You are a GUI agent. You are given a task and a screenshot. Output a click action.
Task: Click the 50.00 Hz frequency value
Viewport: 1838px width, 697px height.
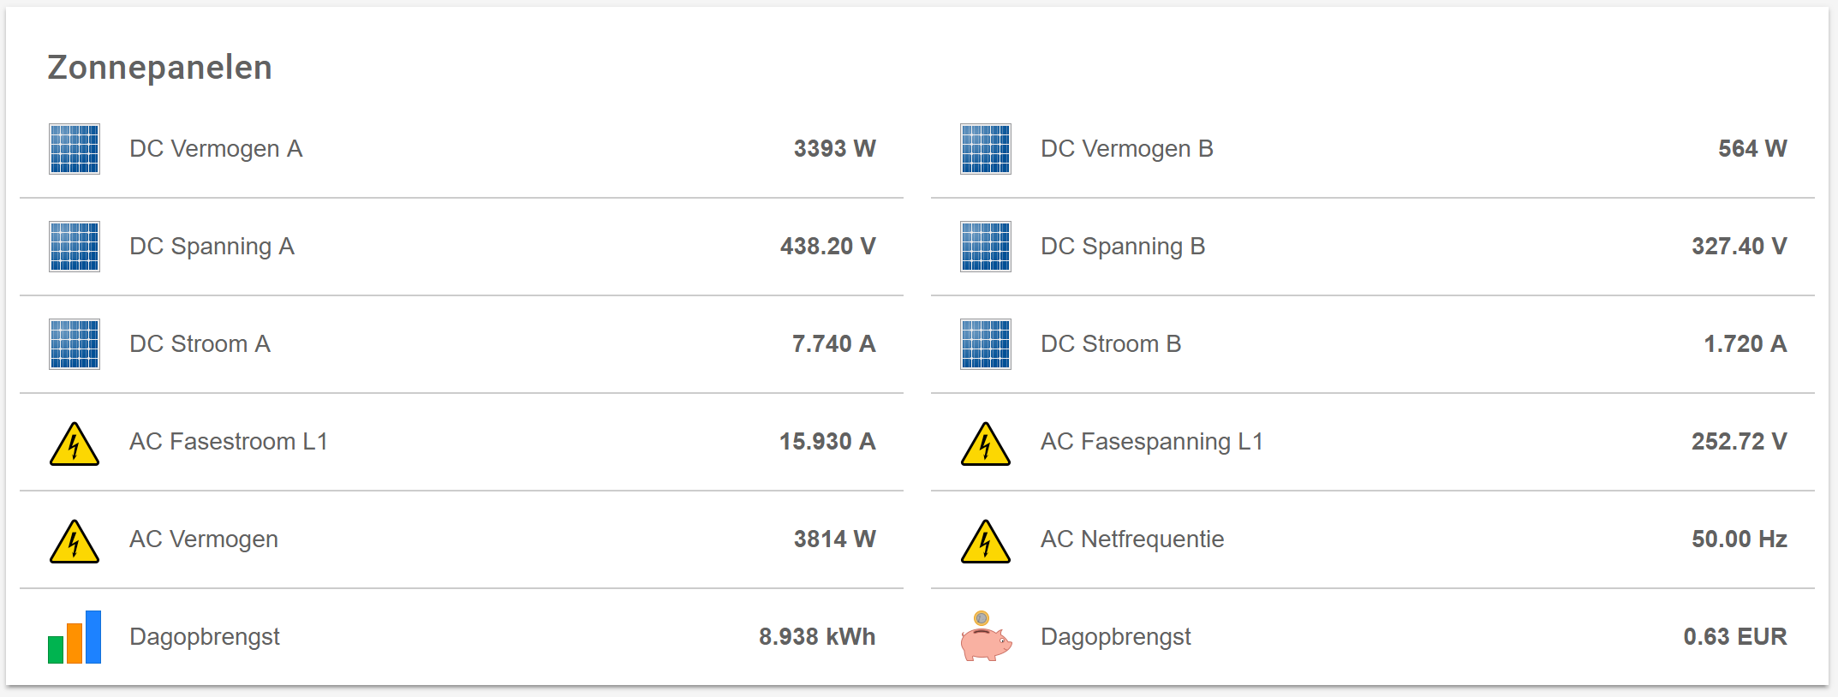pyautogui.click(x=1739, y=539)
